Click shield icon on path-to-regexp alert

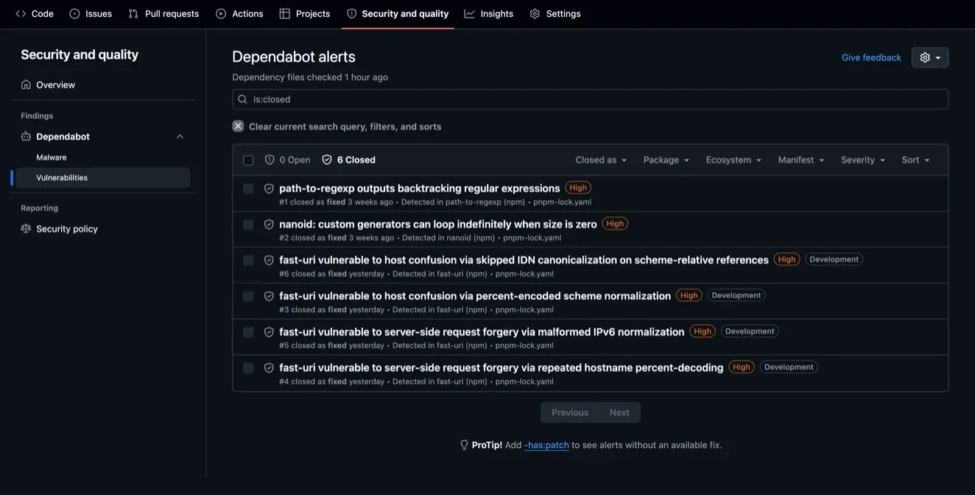point(269,189)
